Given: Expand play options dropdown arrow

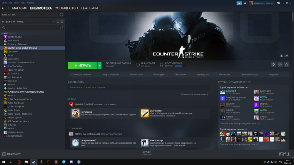Looking at the screenshot, I should 100,66.
